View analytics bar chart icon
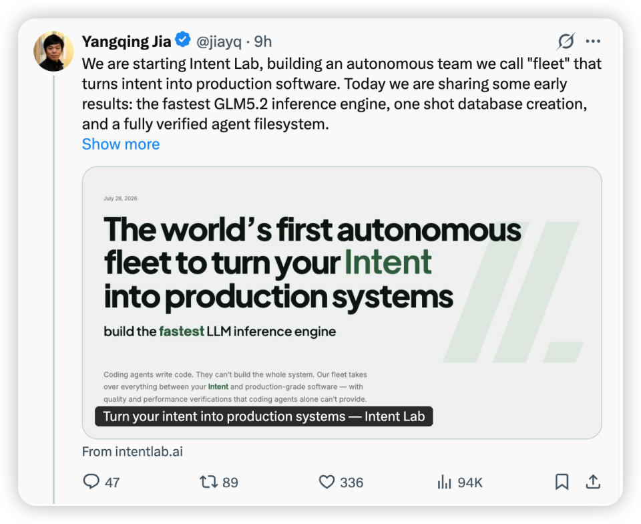This screenshot has height=524, width=641. (x=445, y=482)
